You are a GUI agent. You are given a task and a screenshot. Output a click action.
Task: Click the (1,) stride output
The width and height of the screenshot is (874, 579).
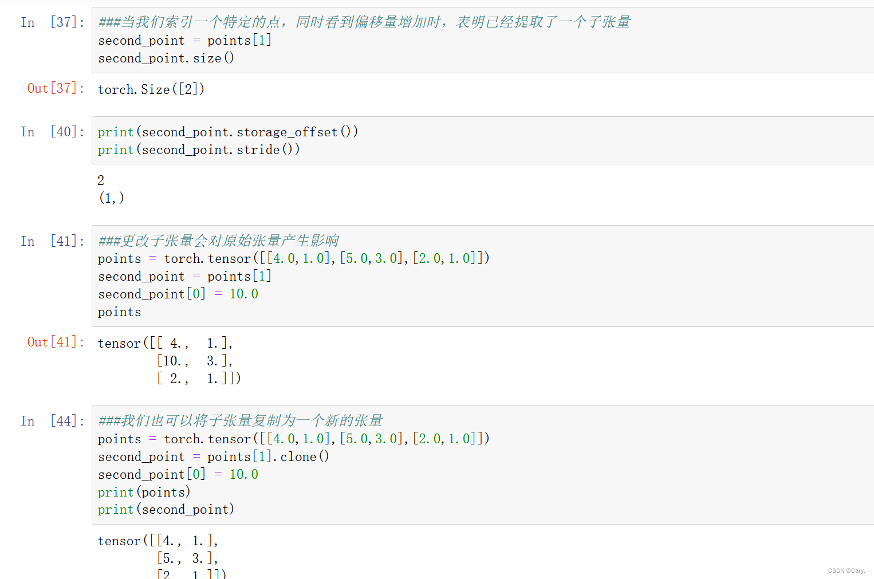click(x=111, y=197)
